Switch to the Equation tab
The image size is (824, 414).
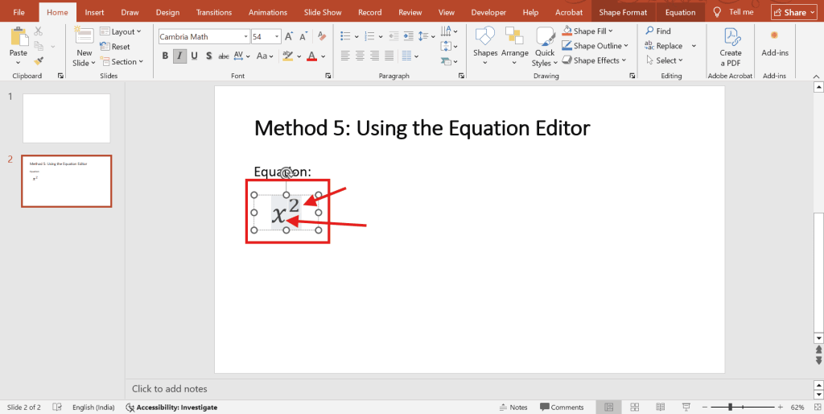click(x=680, y=12)
